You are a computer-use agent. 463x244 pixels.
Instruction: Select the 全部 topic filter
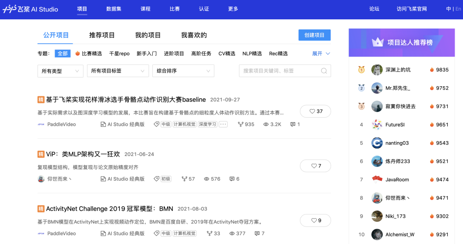pyautogui.click(x=63, y=53)
